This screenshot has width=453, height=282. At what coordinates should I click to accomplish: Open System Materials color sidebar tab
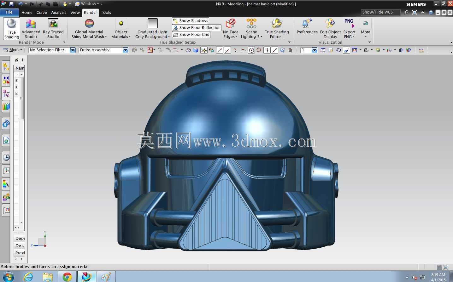coord(6,184)
